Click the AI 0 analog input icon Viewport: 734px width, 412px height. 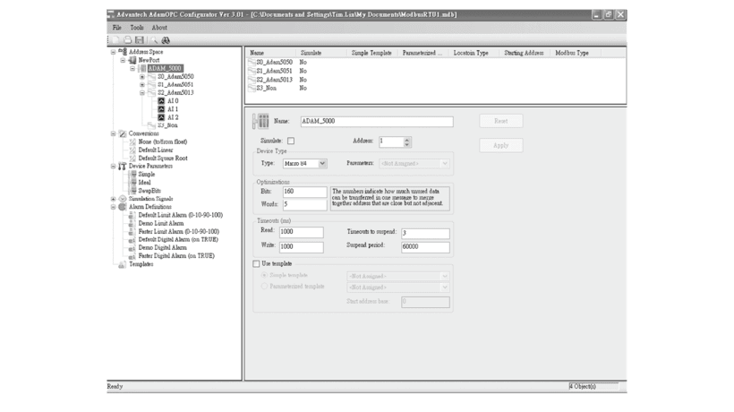point(161,100)
